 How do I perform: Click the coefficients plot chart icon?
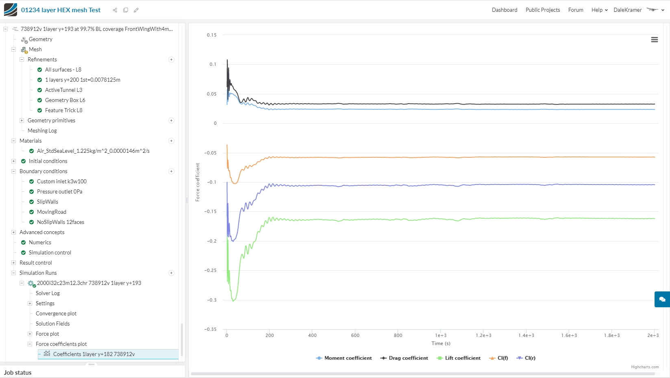(x=47, y=354)
